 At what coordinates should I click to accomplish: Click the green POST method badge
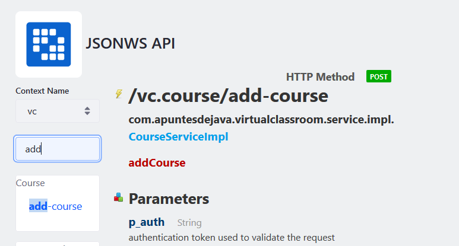coord(378,76)
